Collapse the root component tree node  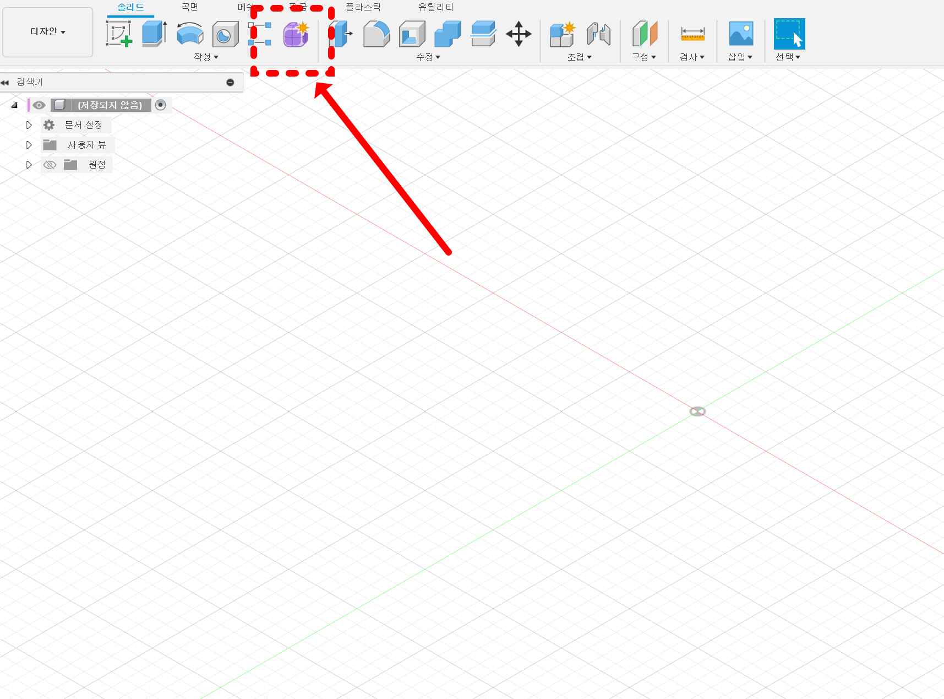(x=15, y=105)
